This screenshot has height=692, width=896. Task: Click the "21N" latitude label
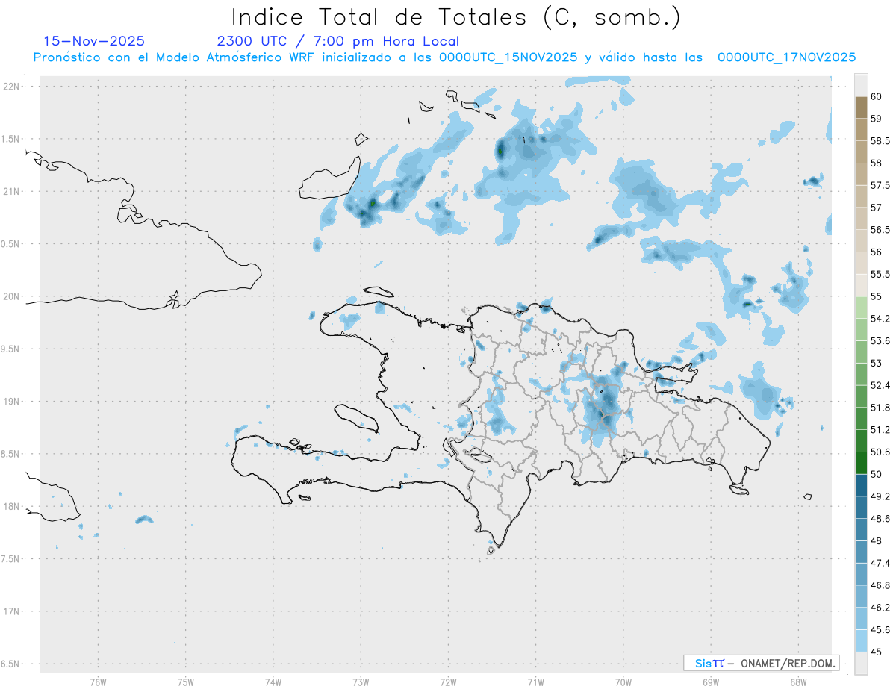pos(11,192)
